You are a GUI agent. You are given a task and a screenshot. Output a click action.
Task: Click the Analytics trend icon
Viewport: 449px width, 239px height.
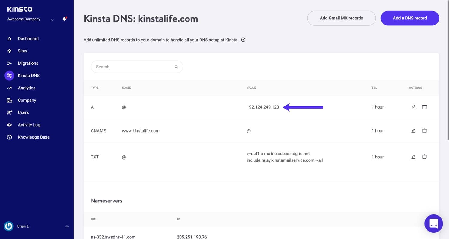point(9,88)
